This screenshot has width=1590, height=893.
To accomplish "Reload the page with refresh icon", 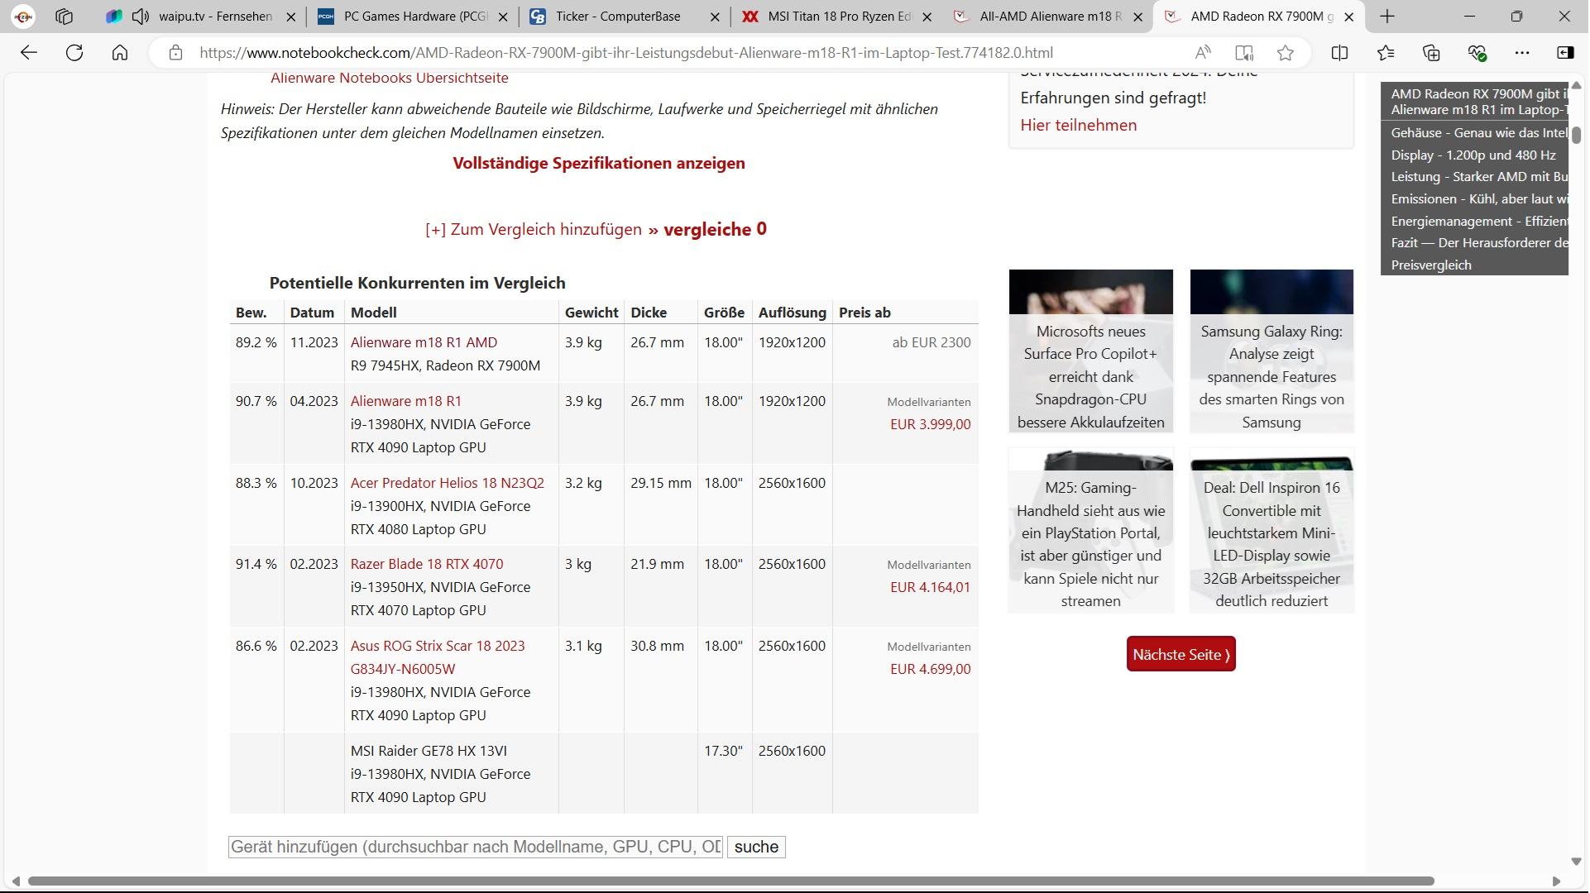I will pyautogui.click(x=74, y=53).
